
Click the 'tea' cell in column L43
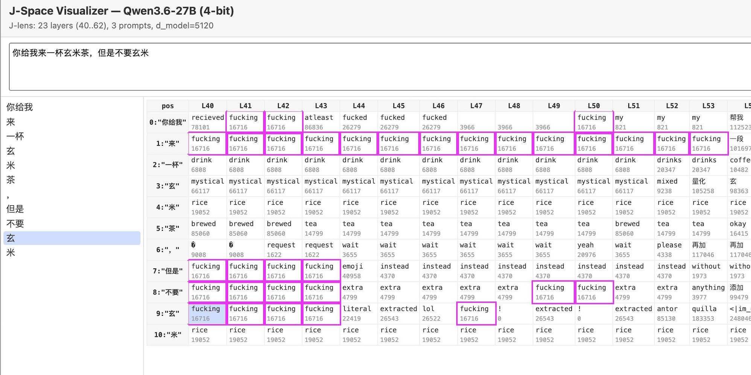pos(321,229)
